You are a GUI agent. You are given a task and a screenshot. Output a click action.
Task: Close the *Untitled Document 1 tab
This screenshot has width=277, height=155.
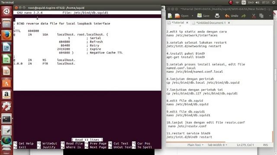229,23
